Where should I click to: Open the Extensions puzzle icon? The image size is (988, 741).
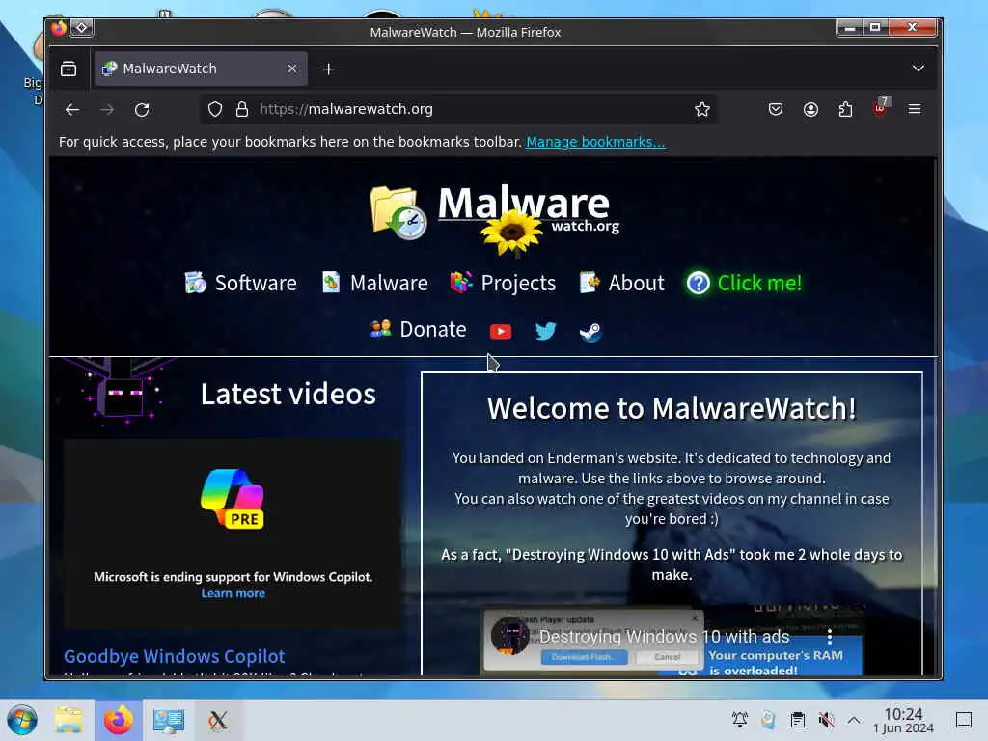[x=845, y=110]
